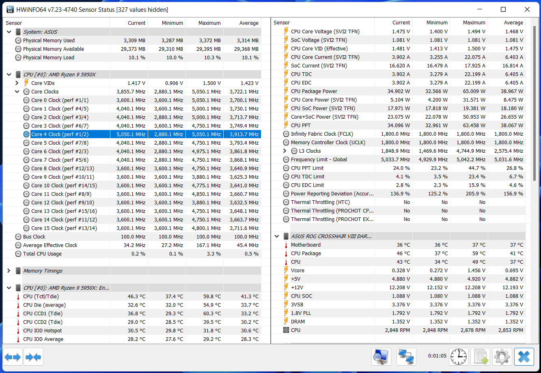Image resolution: width=541 pixels, height=373 pixels.
Task: Click the Bus Clock clock icon
Action: coord(18,236)
